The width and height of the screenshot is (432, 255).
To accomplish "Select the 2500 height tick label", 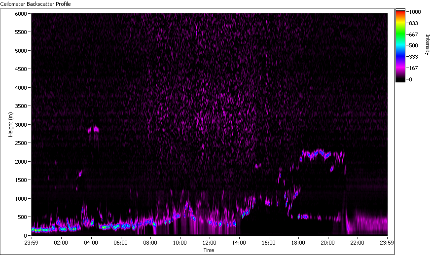I will click(21, 143).
